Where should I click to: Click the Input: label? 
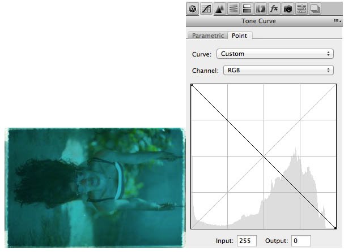(224, 241)
